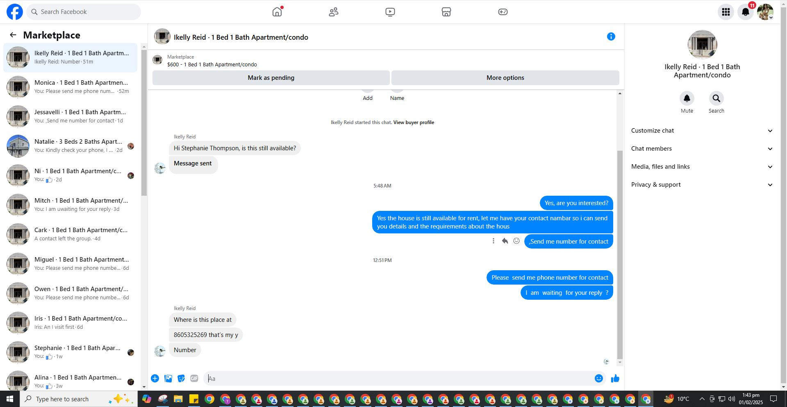The height and width of the screenshot is (407, 787).
Task: Click the '8605325269 that's my y' message
Action: tap(206, 335)
